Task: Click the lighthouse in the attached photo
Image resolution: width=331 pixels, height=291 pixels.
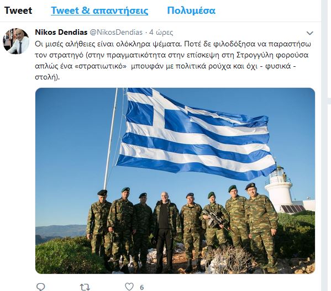Action: (x=280, y=189)
